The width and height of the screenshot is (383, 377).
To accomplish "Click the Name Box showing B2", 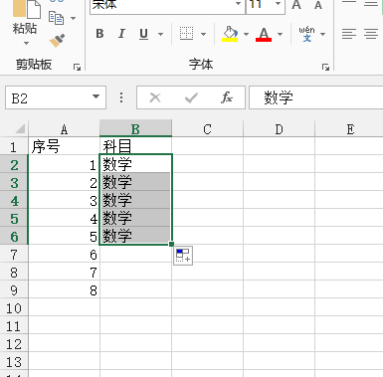I will coord(48,97).
